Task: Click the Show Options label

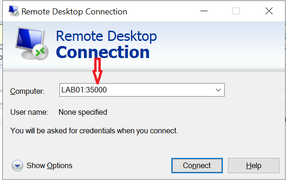Action: tap(49, 166)
